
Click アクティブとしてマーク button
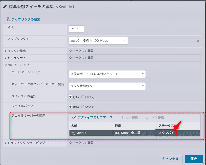92,117
